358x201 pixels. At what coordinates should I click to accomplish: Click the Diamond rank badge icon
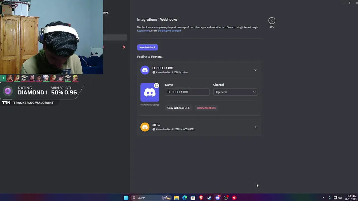[x=8, y=91]
